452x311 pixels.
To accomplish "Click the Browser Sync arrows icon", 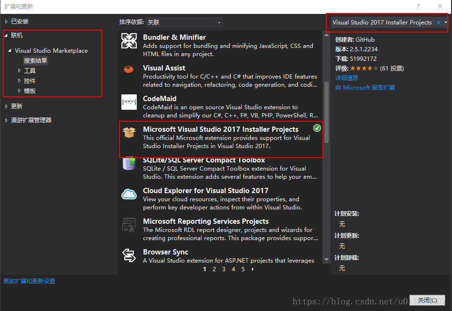I will [129, 255].
